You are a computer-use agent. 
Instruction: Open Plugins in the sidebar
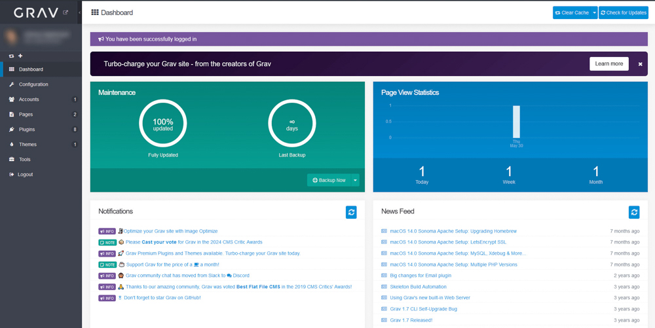41,130
